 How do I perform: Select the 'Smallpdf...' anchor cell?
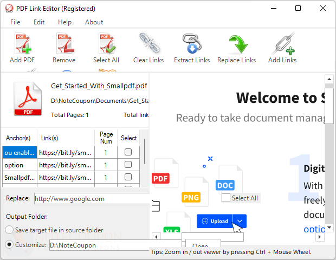coord(20,177)
